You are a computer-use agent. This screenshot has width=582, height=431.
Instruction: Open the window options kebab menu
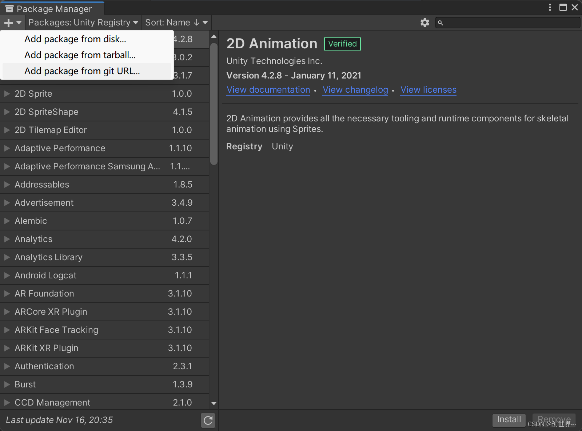pyautogui.click(x=550, y=7)
